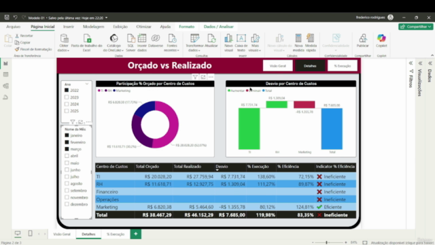The width and height of the screenshot is (435, 245).
Task: Create a Nova medida
Action: (298, 43)
